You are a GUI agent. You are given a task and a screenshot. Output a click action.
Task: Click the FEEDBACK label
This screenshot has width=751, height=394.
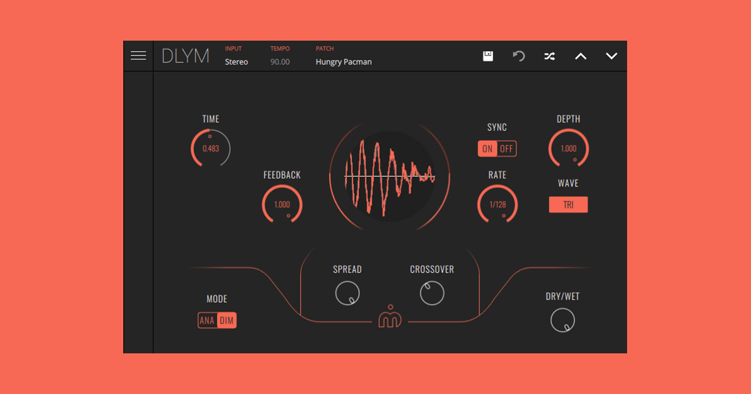point(282,175)
